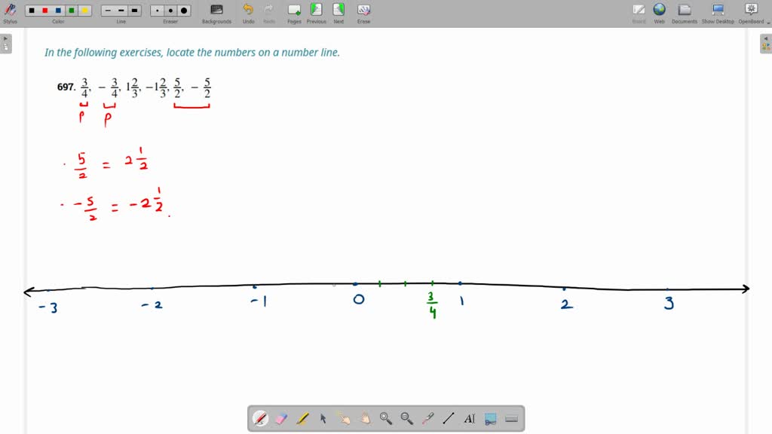Select the pen tool in bottom palette
772x434 pixels.
(260, 418)
